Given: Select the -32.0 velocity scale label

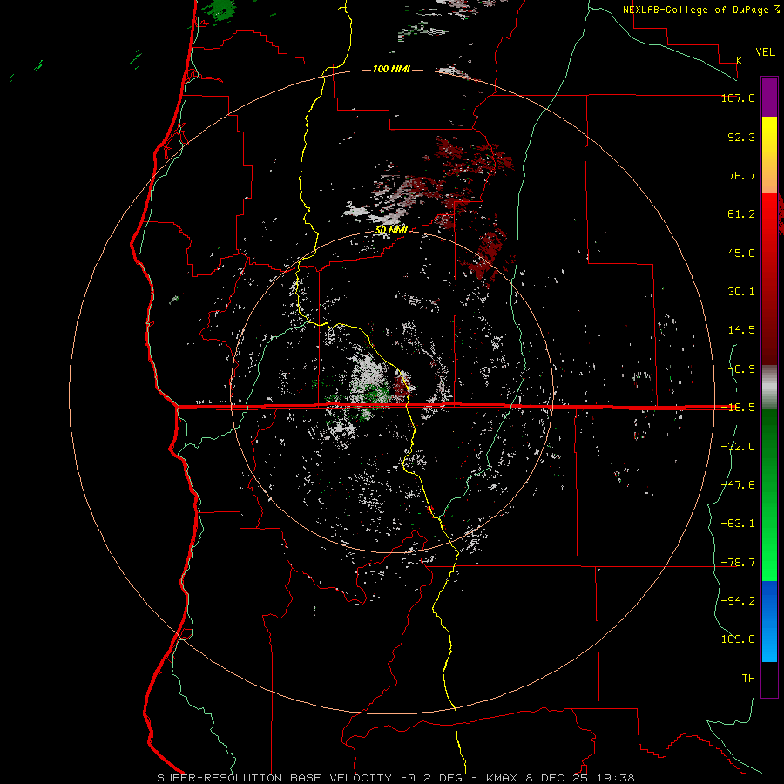Looking at the screenshot, I should point(738,447).
